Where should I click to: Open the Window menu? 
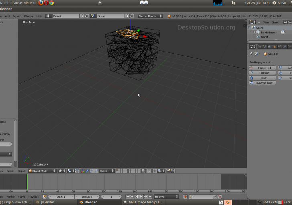point(28,16)
